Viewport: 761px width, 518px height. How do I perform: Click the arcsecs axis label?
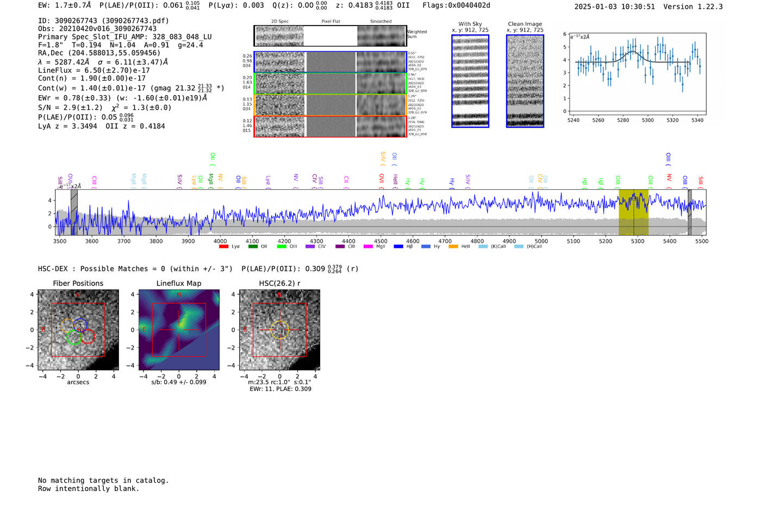(x=78, y=382)
